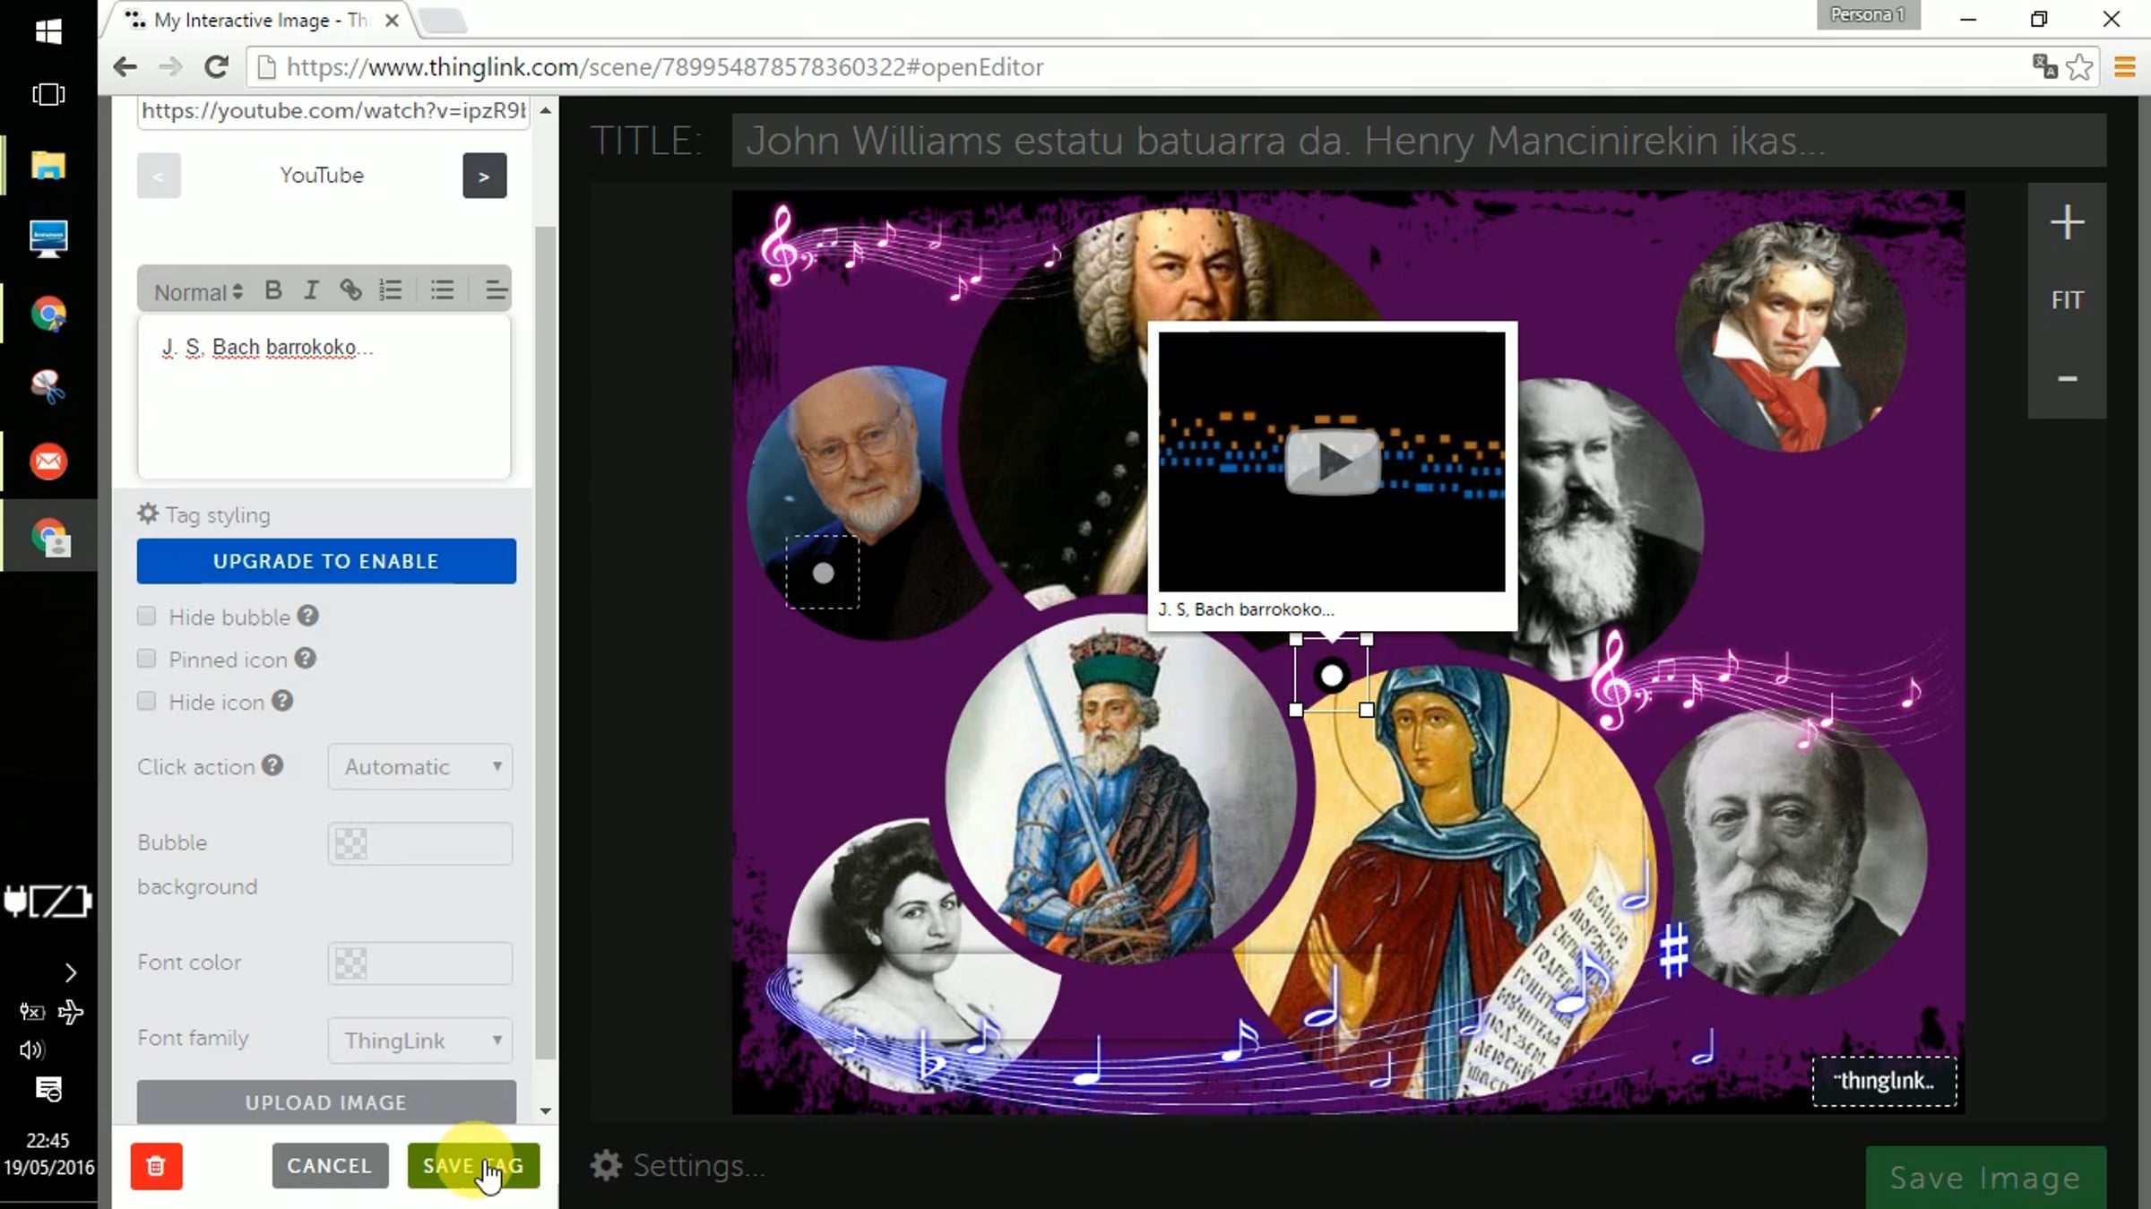Click the UPLOAD IMAGE button
The image size is (2151, 1209).
[x=326, y=1102]
